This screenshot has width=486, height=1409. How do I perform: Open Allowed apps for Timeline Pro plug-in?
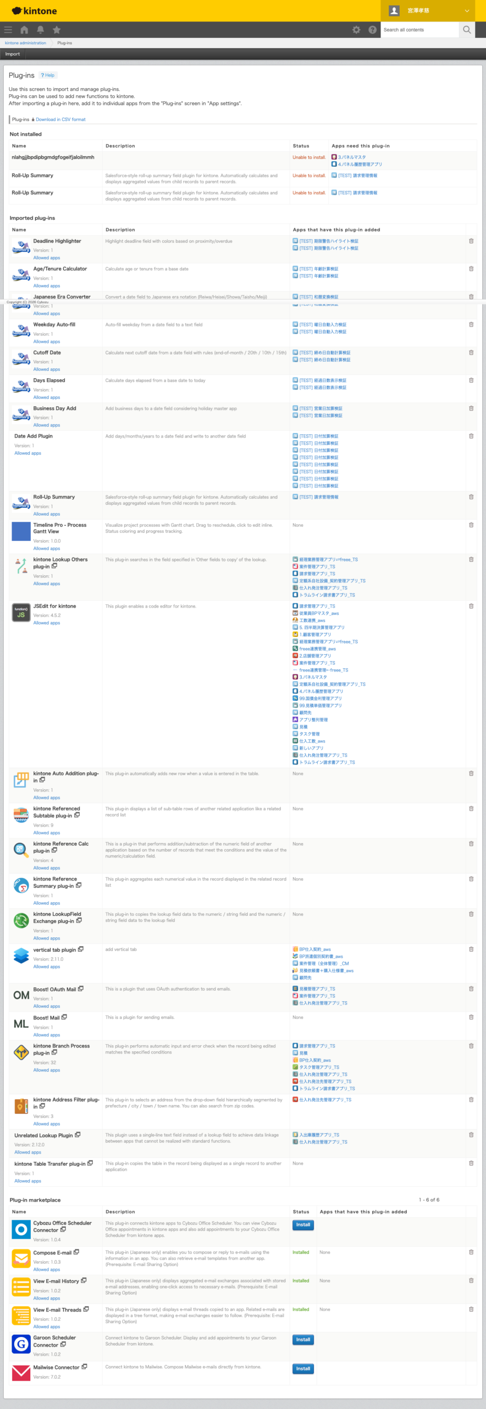tap(47, 549)
